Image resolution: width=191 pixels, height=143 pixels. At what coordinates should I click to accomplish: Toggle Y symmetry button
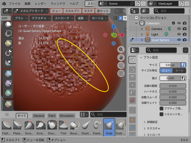tap(125, 18)
